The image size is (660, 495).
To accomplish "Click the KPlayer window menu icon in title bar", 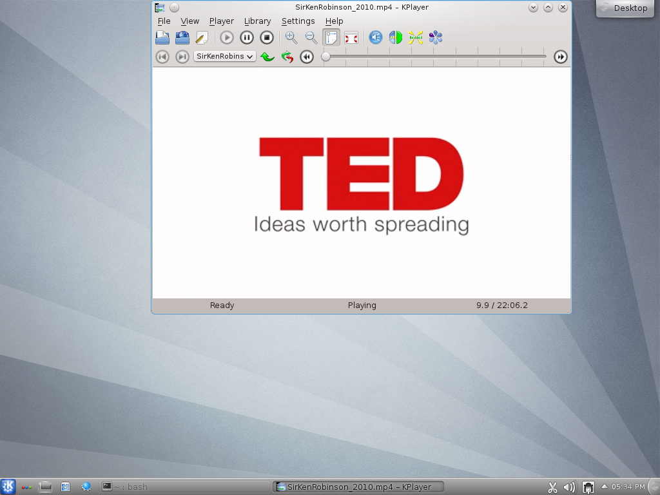I will pos(160,7).
